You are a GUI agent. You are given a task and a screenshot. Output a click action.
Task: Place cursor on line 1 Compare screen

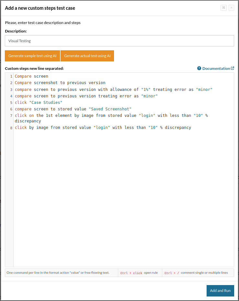point(31,76)
